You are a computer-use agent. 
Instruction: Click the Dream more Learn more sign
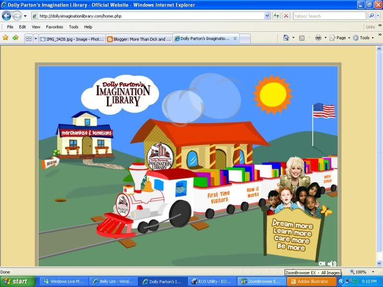(x=293, y=235)
